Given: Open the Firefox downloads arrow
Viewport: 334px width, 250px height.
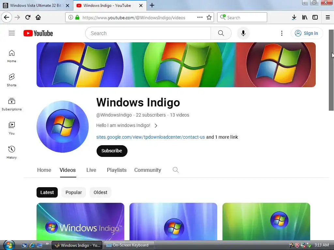Looking at the screenshot, I should click(294, 18).
